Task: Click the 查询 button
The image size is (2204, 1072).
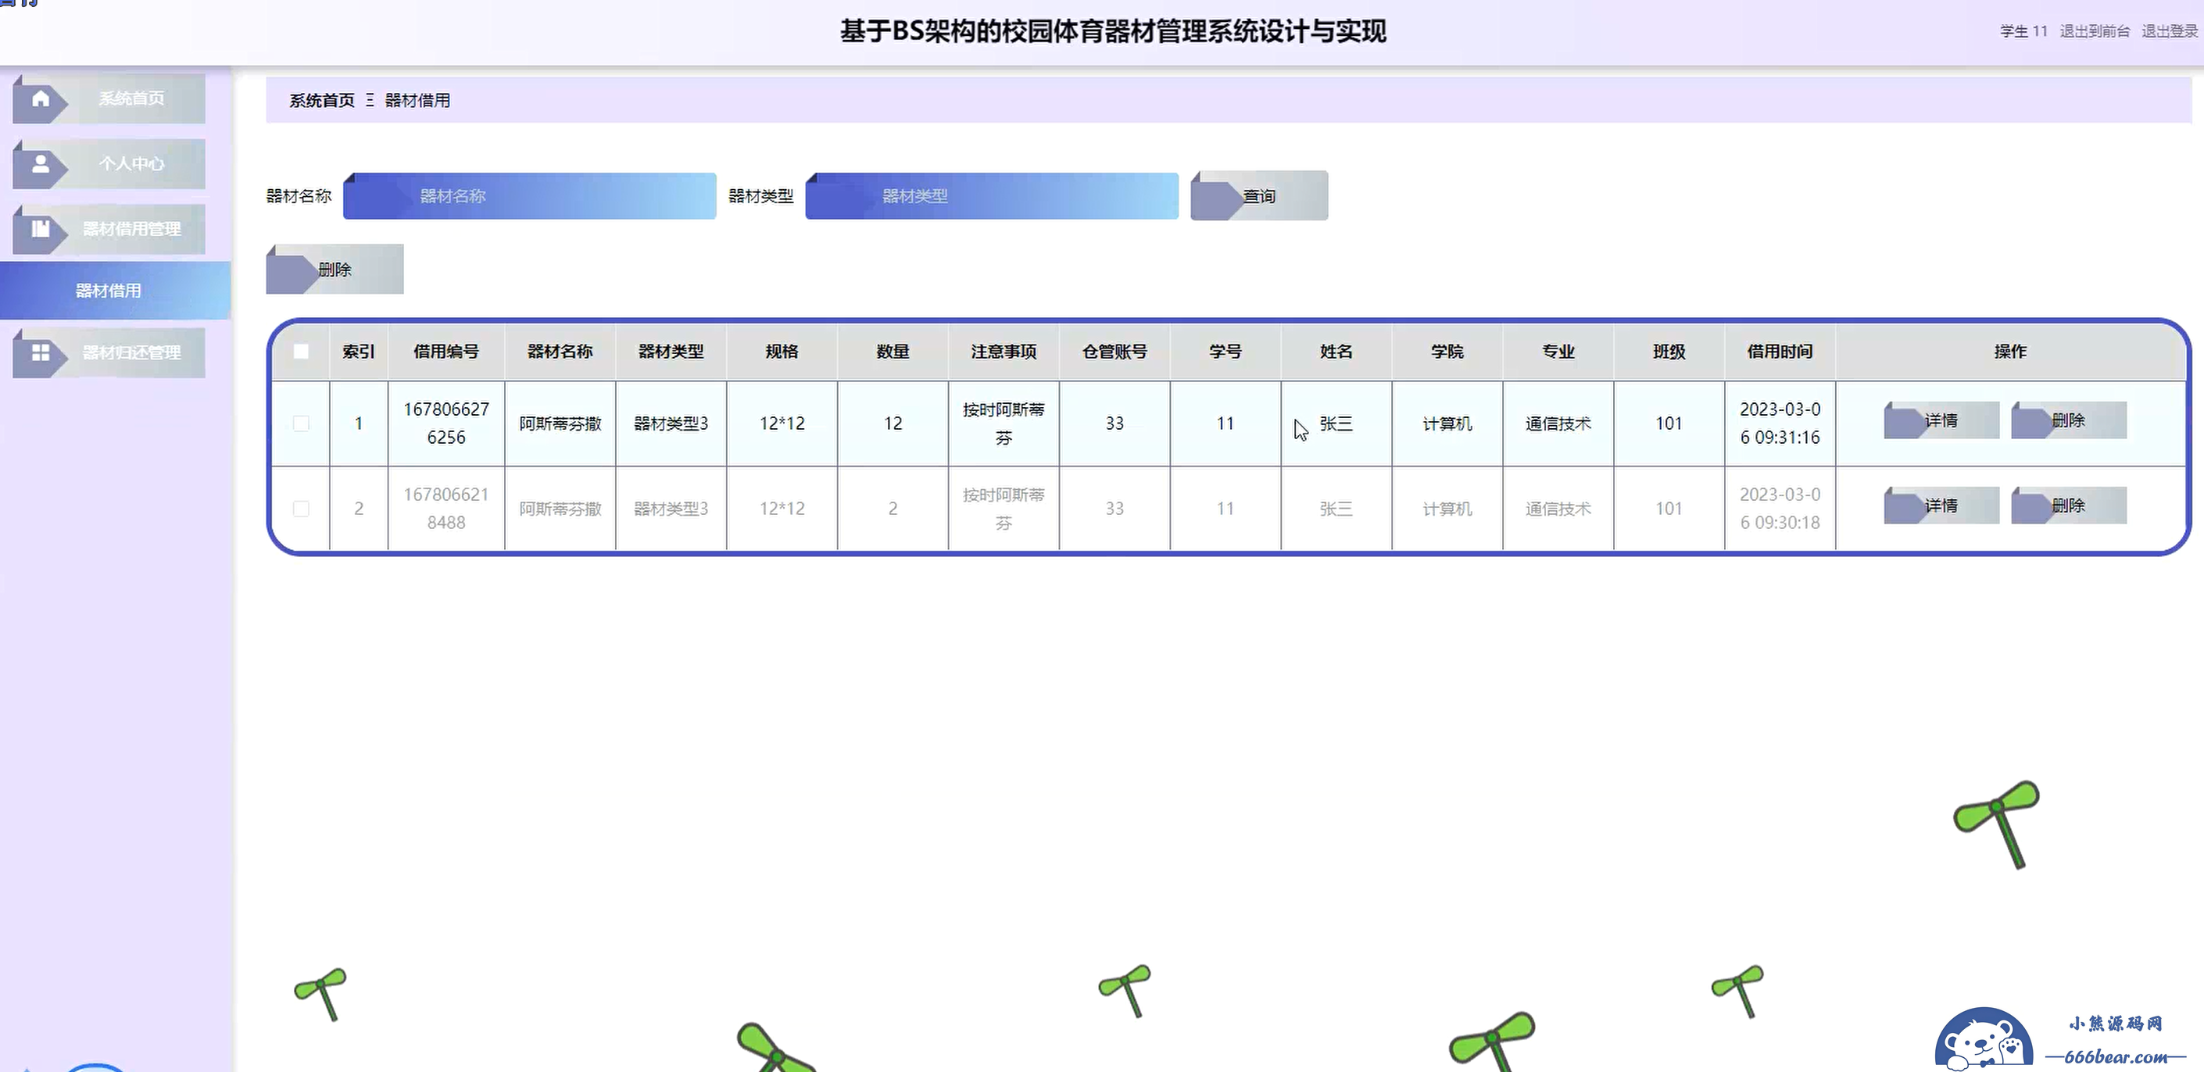Action: (1259, 196)
